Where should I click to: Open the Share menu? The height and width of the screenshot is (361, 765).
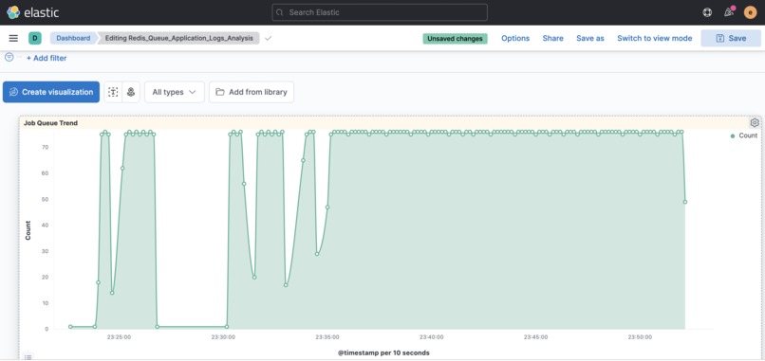click(552, 38)
